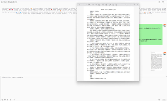Click the send button in message box
This screenshot has height=101, width=167.
click(x=164, y=100)
